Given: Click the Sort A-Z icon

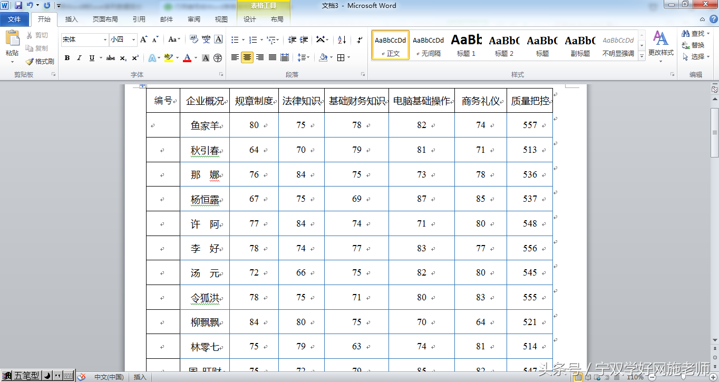Looking at the screenshot, I should pyautogui.click(x=342, y=40).
